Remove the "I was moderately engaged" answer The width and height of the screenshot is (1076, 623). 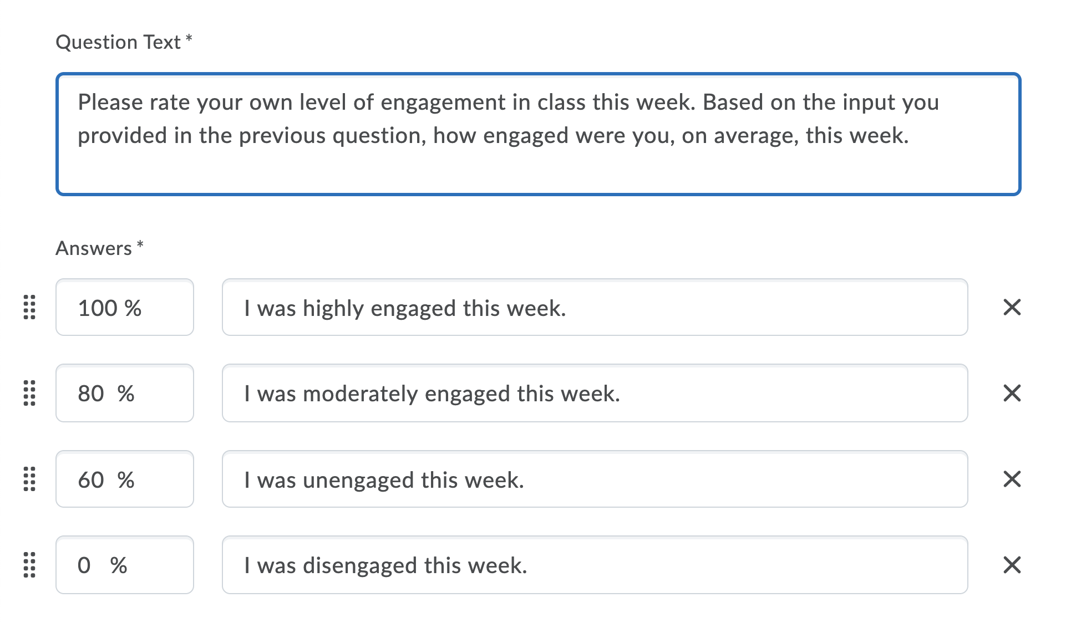(1012, 394)
